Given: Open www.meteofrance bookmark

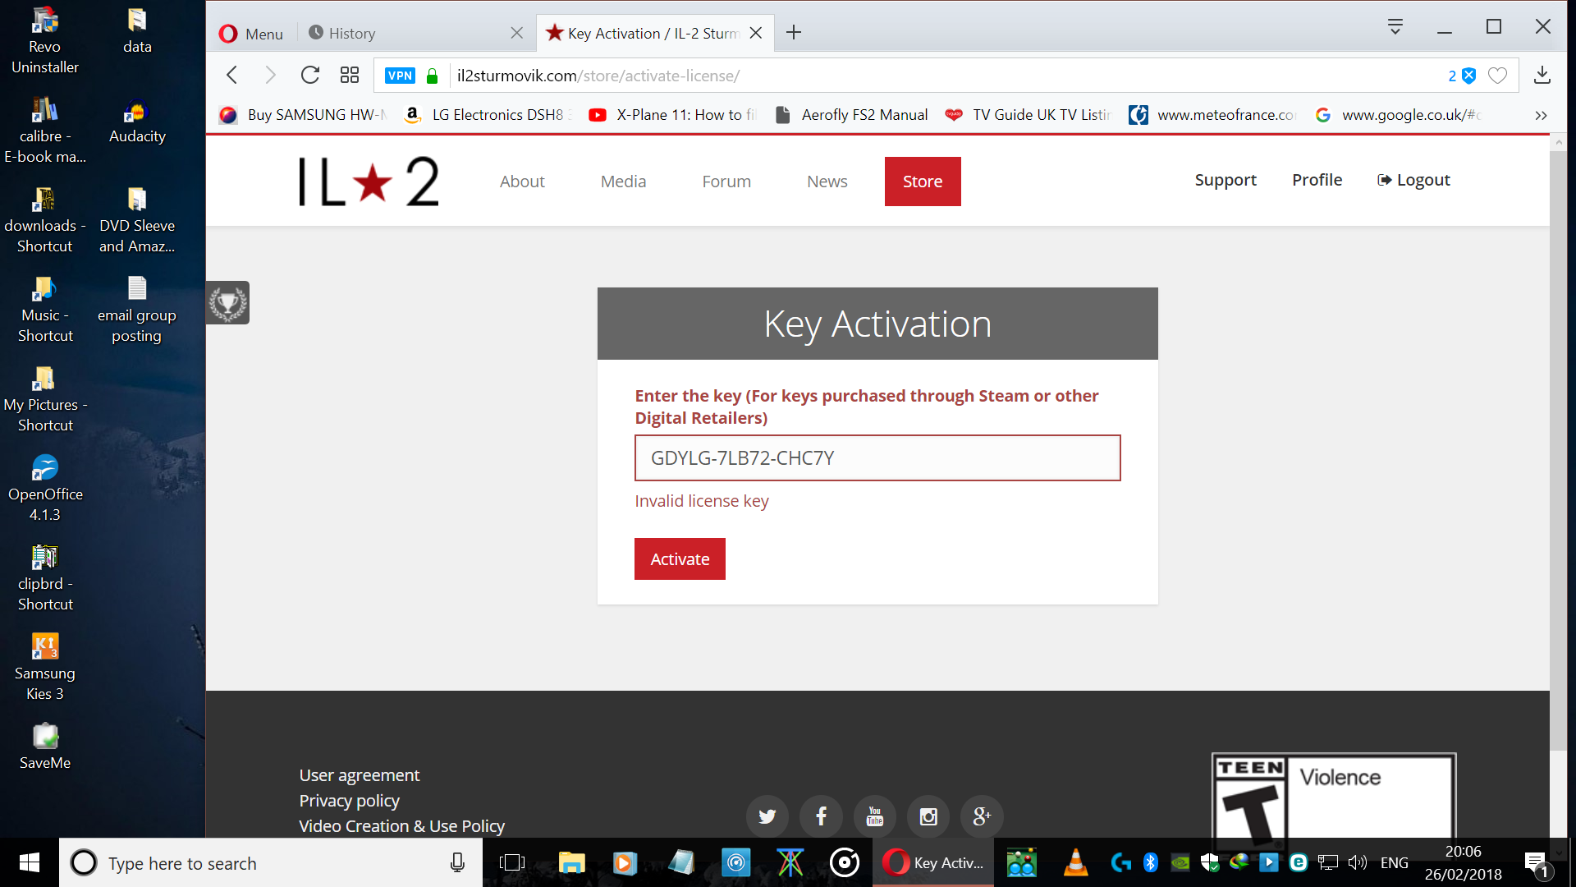Looking at the screenshot, I should click(x=1213, y=115).
